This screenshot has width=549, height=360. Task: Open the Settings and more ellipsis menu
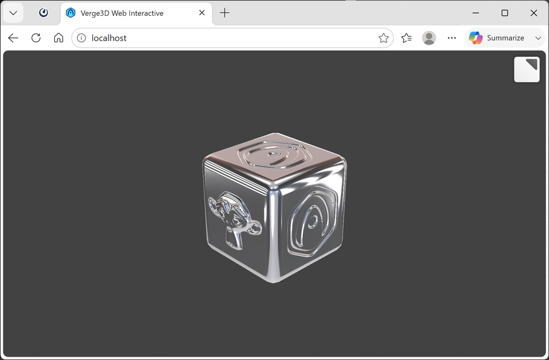pos(452,38)
